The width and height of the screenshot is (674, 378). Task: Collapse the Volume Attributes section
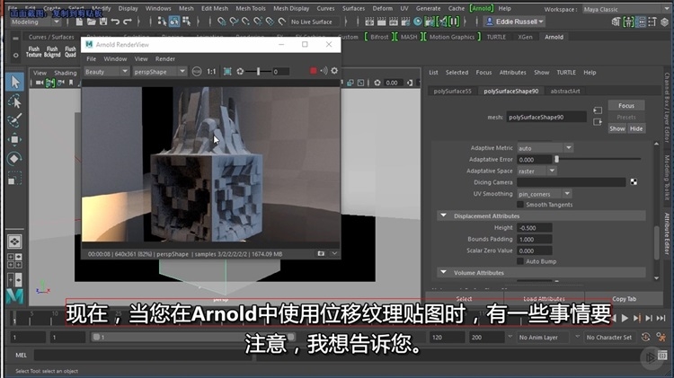point(443,272)
